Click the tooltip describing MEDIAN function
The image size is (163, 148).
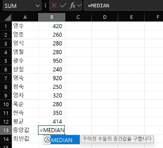[x=117, y=139]
